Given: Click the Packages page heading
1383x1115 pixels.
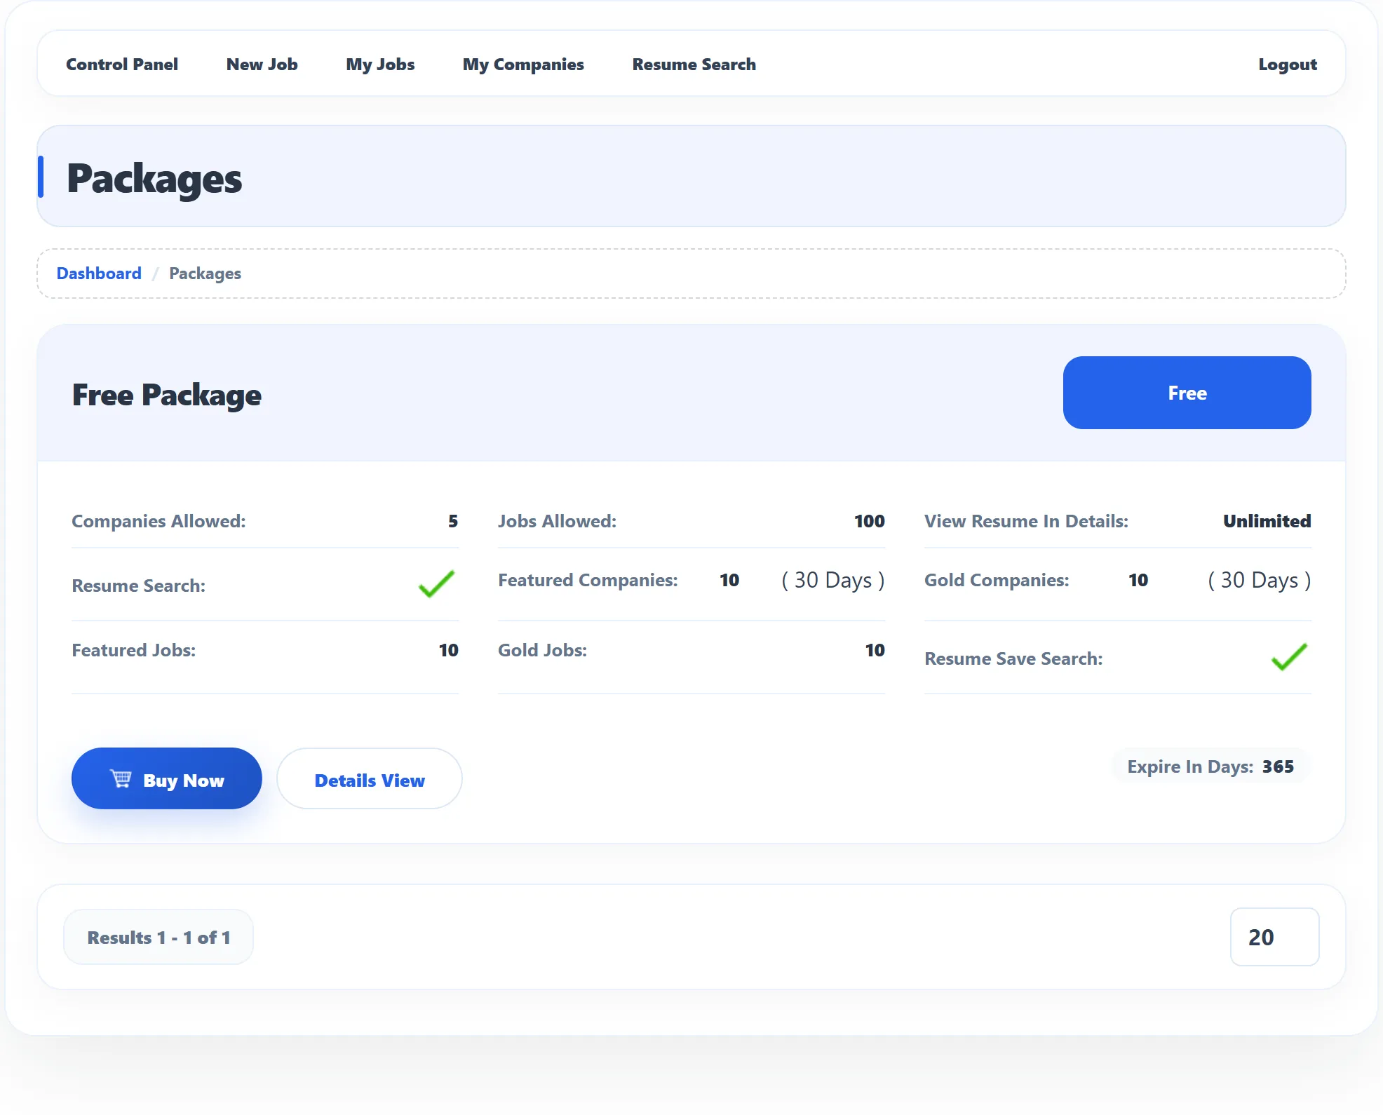Looking at the screenshot, I should click(154, 179).
